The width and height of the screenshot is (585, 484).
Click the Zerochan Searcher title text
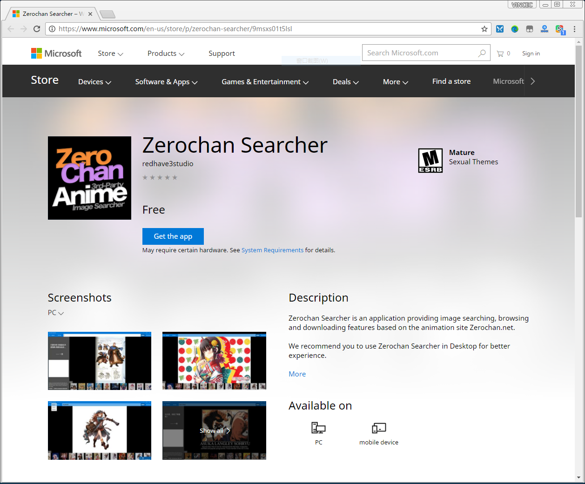click(x=235, y=145)
